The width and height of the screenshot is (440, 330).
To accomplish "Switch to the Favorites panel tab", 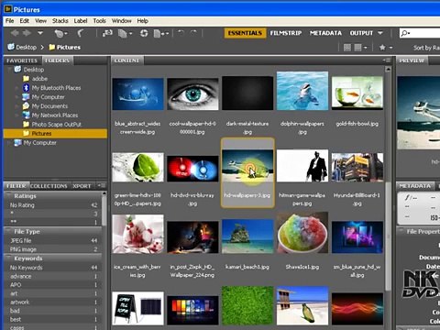I will (x=22, y=60).
